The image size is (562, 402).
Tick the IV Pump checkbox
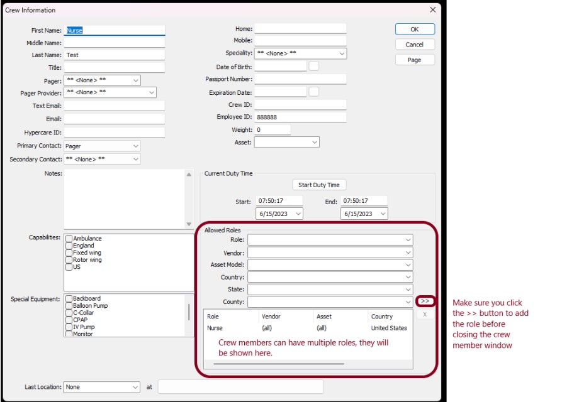(69, 327)
